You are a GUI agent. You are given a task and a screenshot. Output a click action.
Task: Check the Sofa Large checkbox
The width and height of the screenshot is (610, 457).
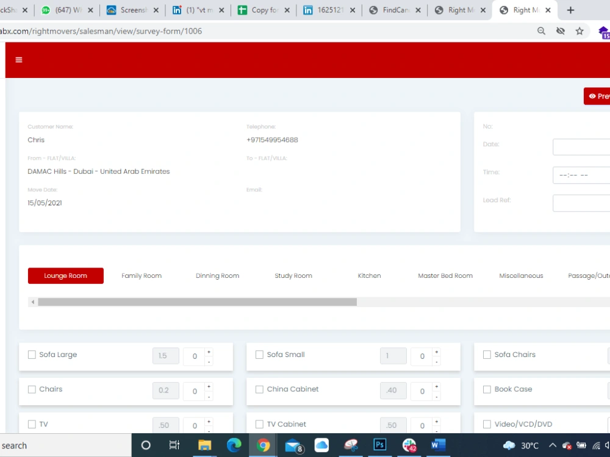(x=32, y=355)
